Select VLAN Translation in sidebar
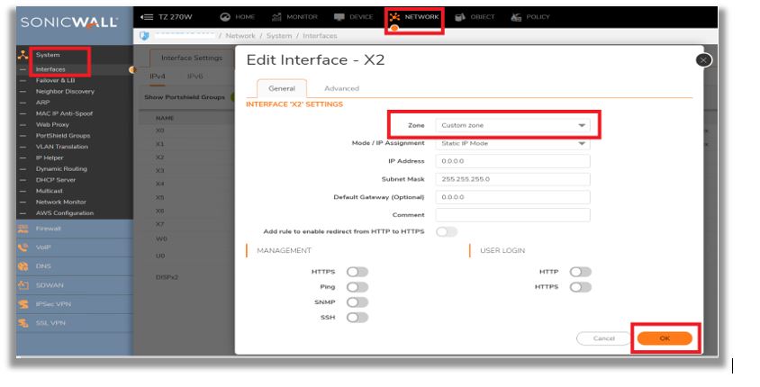Image resolution: width=760 pixels, height=387 pixels. click(62, 147)
